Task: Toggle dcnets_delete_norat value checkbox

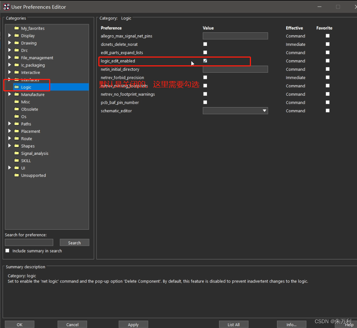Action: coord(205,44)
